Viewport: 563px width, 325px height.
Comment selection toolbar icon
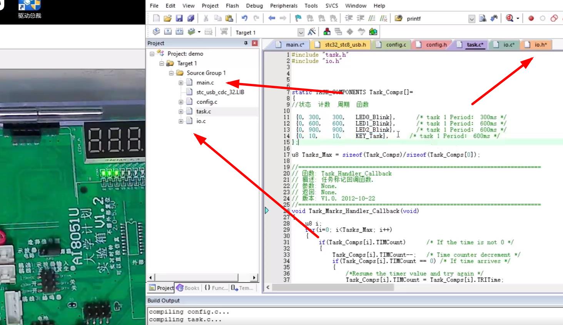click(x=372, y=18)
